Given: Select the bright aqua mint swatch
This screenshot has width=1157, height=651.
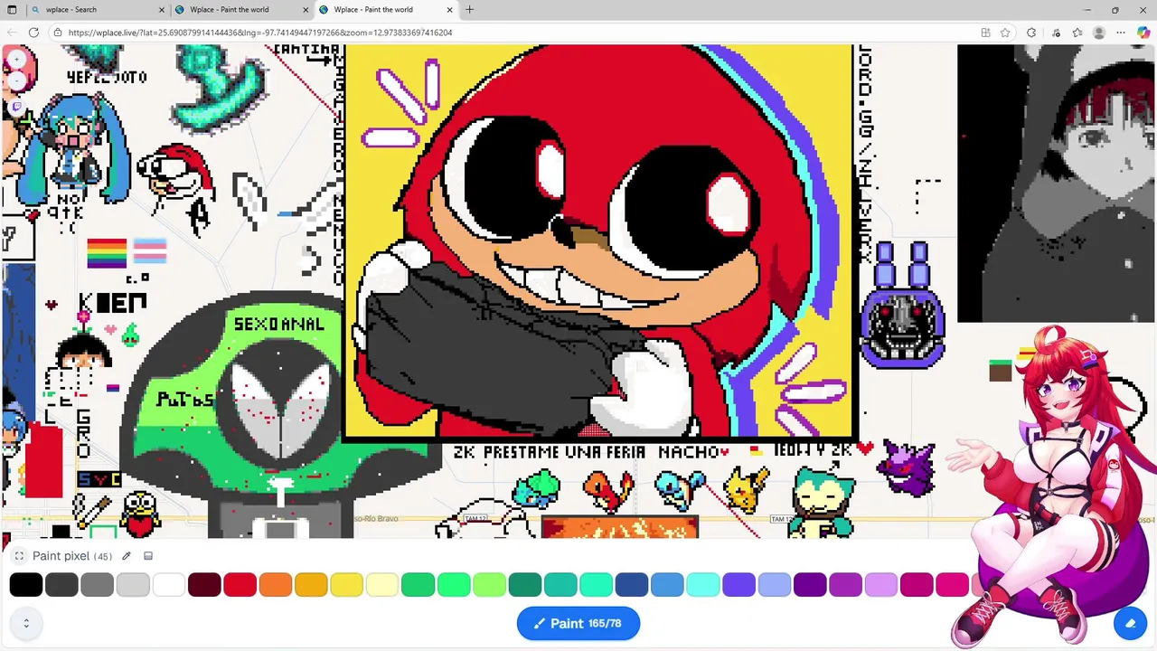Looking at the screenshot, I should point(597,584).
